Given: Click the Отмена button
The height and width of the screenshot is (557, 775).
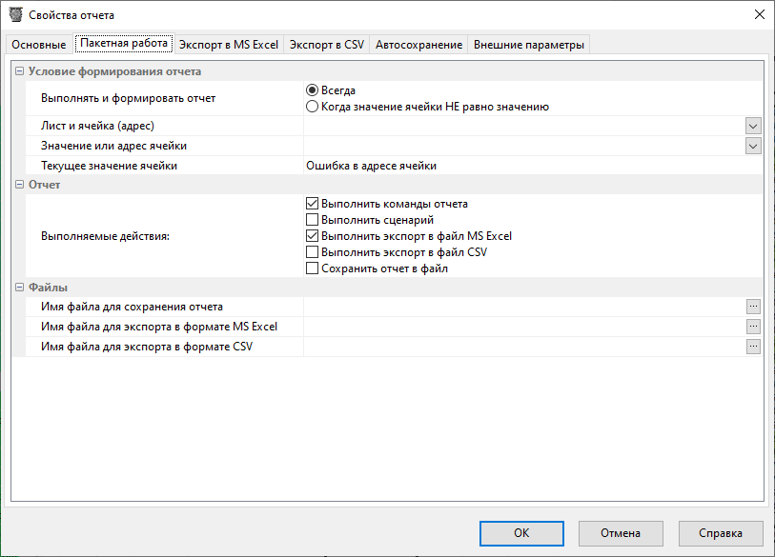Looking at the screenshot, I should click(x=621, y=533).
